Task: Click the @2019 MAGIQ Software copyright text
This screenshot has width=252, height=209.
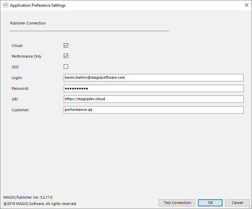Action: click(40, 204)
